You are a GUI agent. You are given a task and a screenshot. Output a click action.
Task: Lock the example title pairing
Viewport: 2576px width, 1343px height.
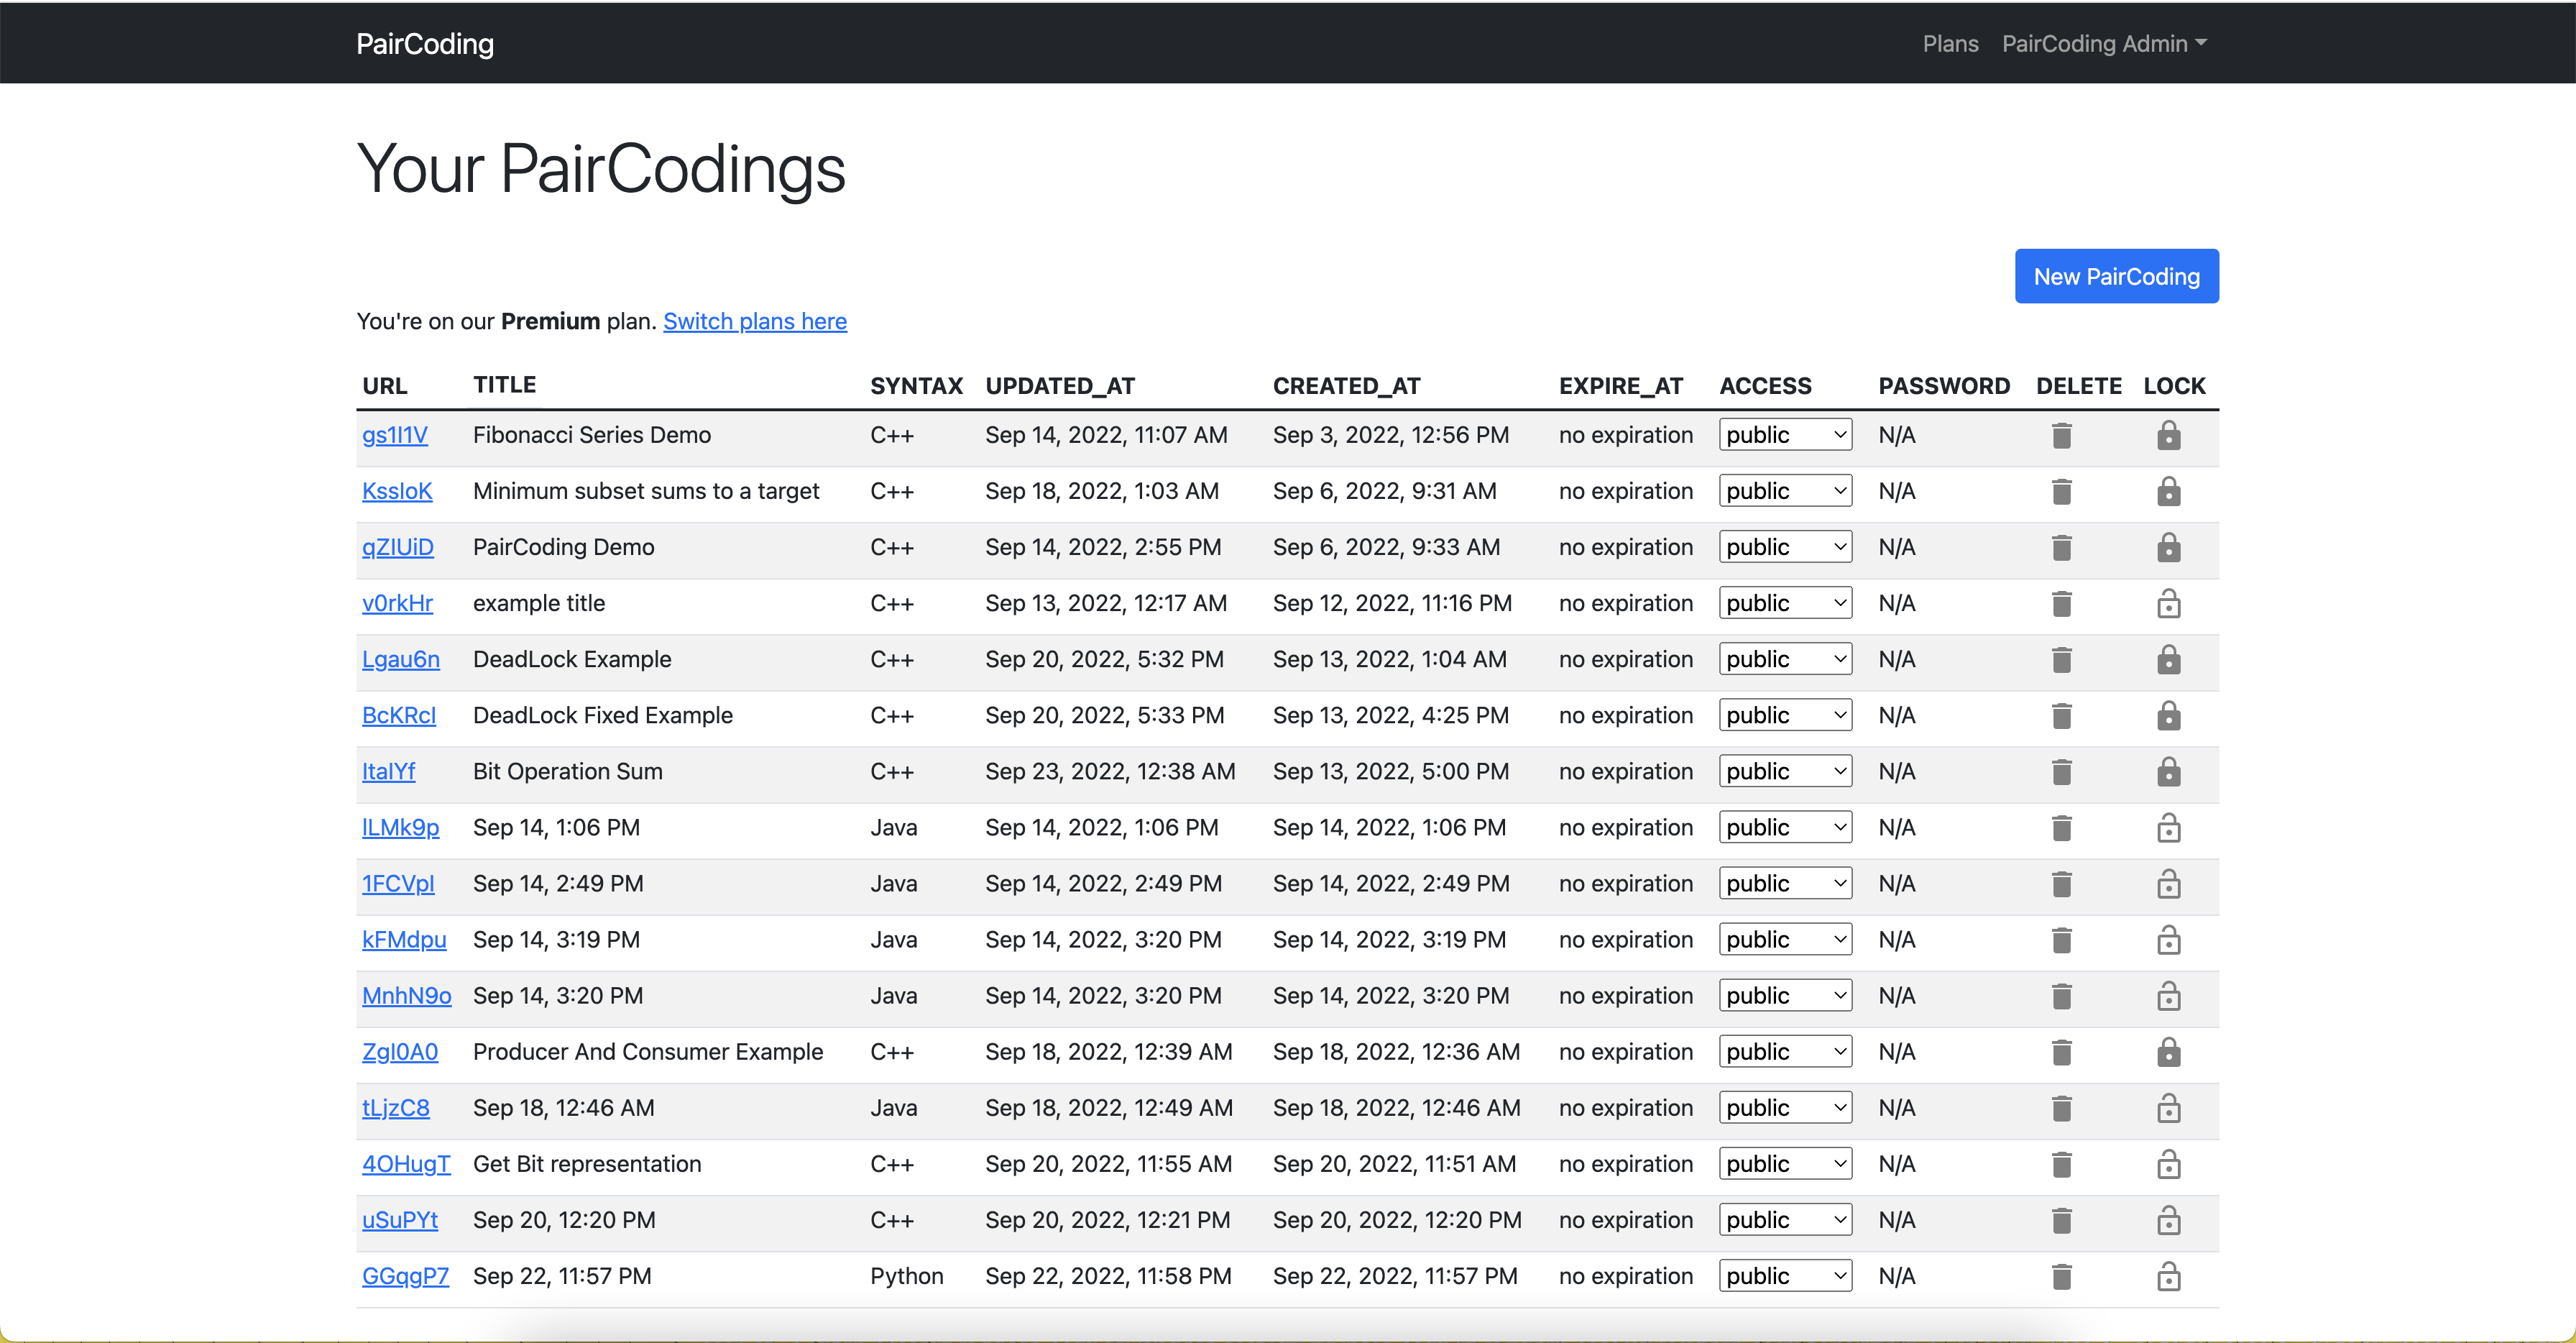2168,603
